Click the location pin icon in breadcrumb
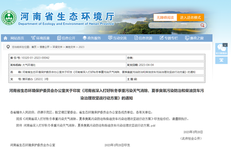The image size is (231, 154). coord(9,47)
